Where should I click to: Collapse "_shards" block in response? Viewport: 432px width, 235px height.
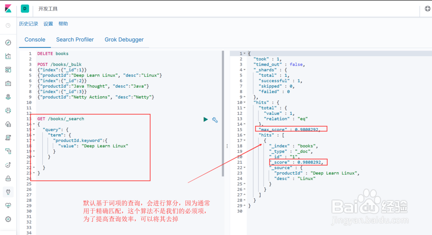coord(245,70)
